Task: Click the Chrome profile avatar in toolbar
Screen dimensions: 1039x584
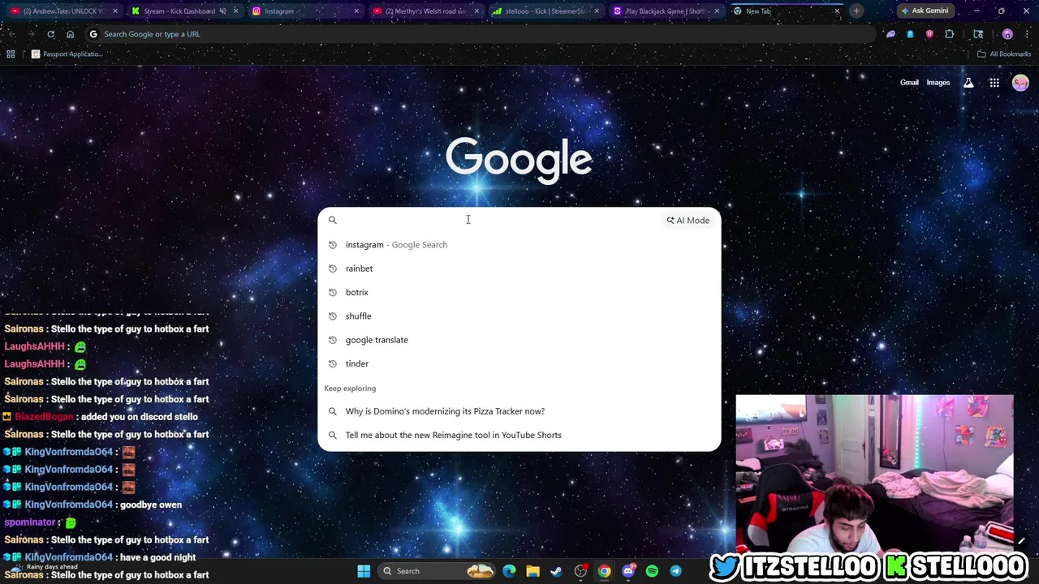Action: click(x=1007, y=34)
